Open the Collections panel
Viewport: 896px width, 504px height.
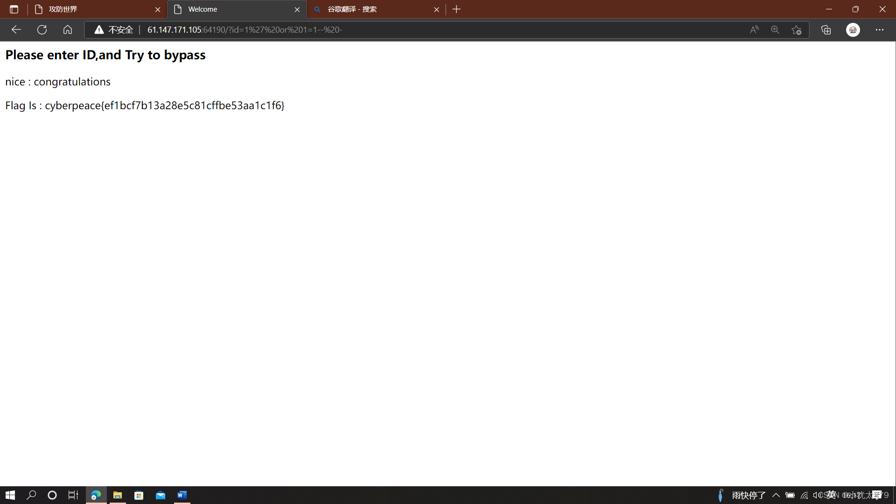pyautogui.click(x=826, y=29)
